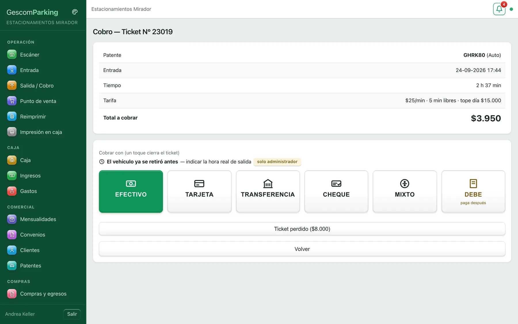Screen dimensions: 518x324
Task: Click the 'solo administrador' badge
Action: click(277, 162)
